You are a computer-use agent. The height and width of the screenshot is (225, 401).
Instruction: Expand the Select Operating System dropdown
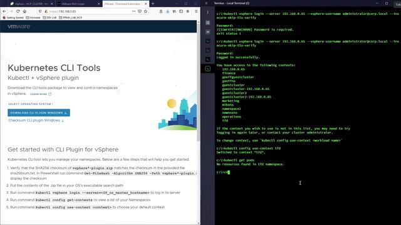[x=31, y=104]
